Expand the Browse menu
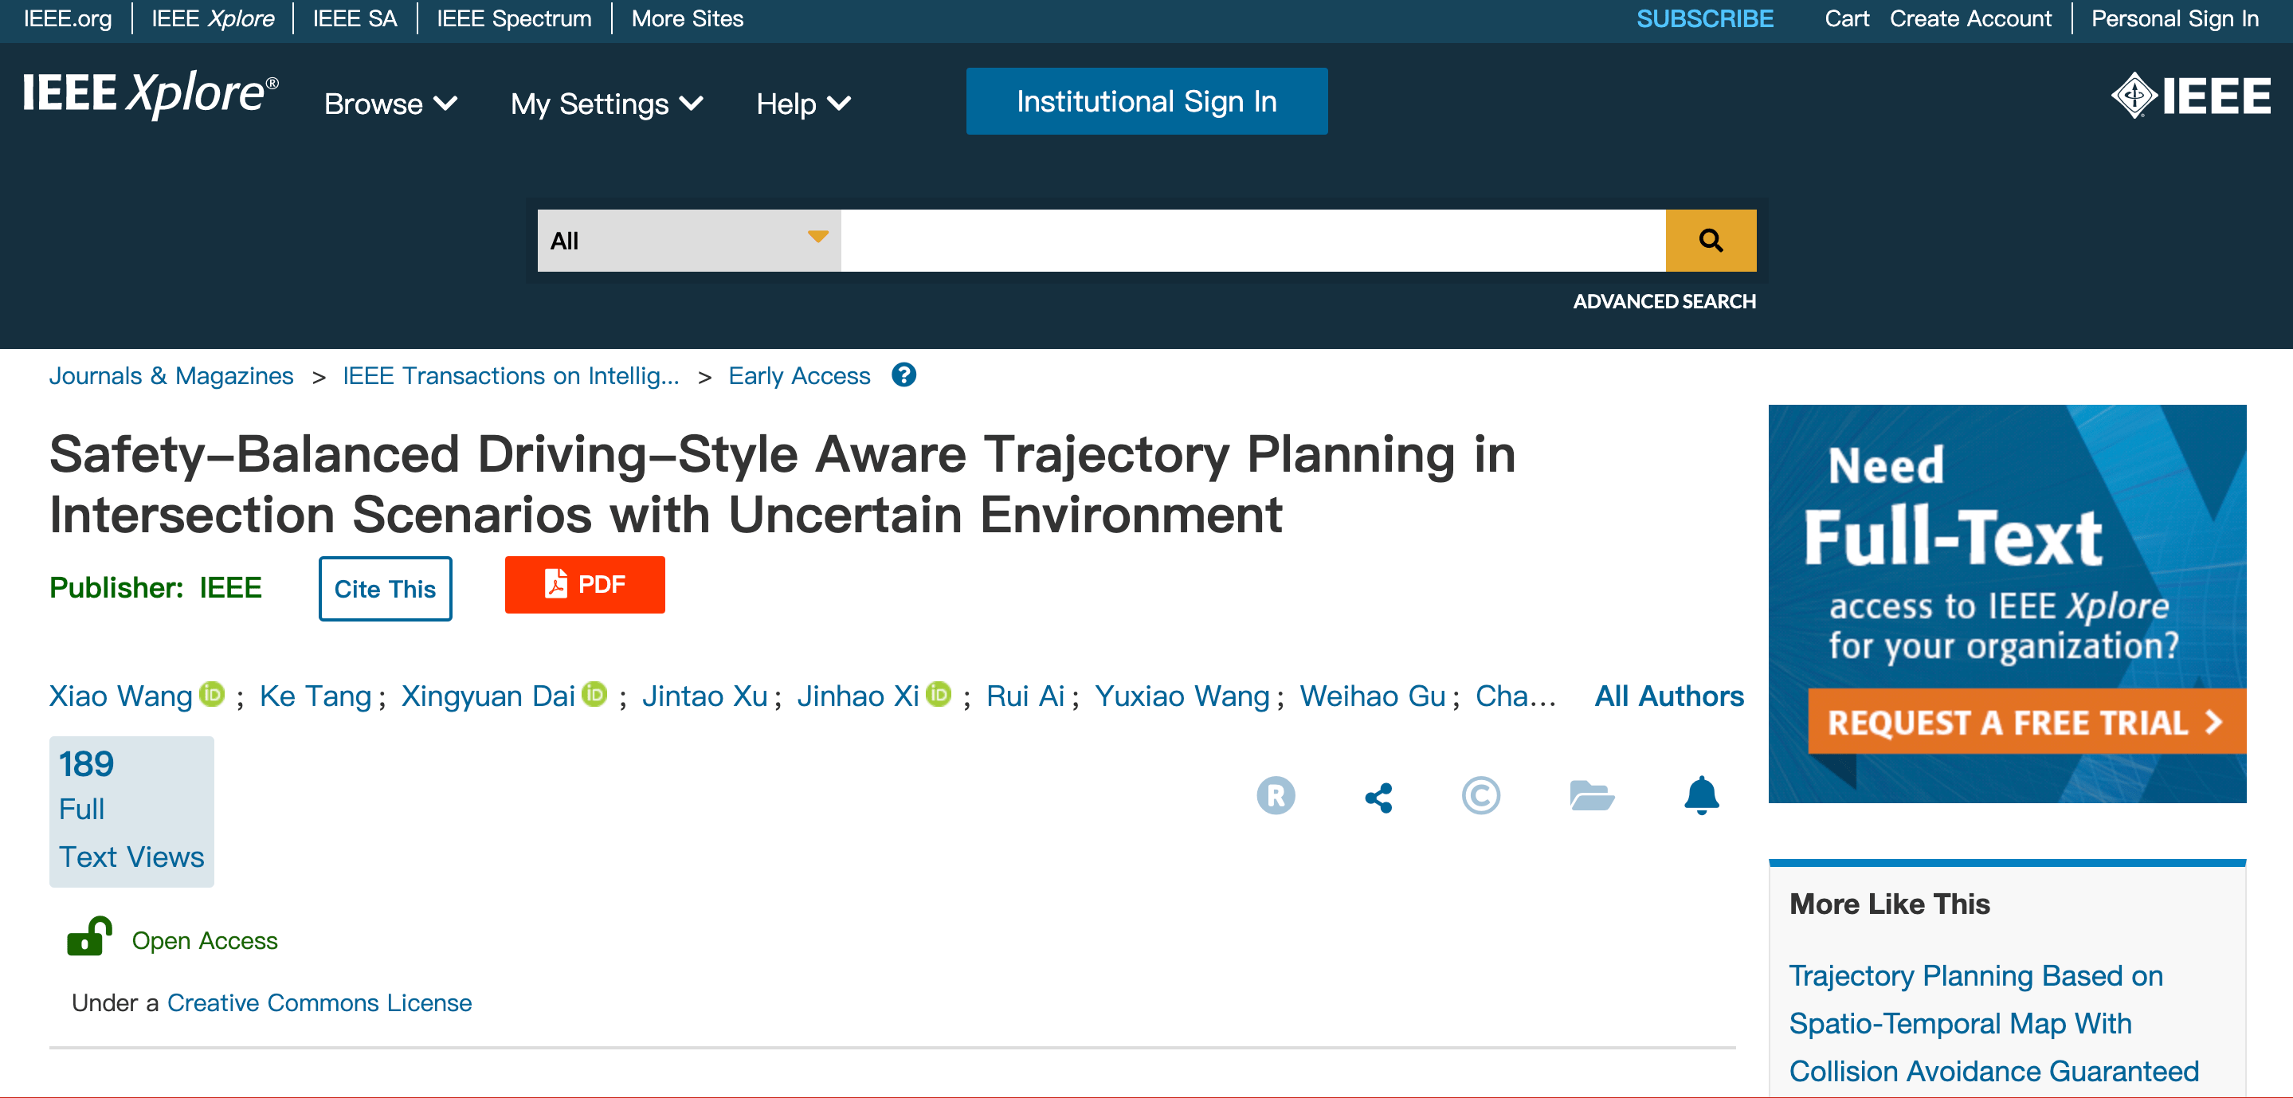The height and width of the screenshot is (1098, 2293). pyautogui.click(x=390, y=104)
